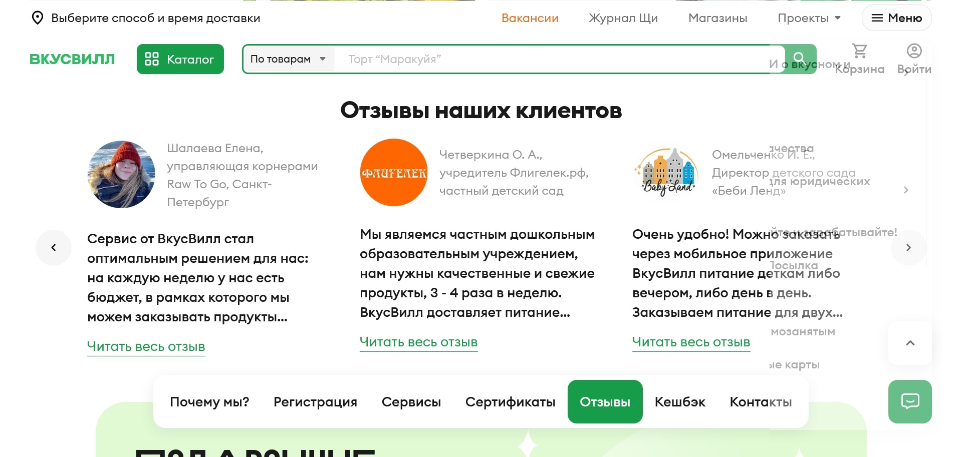Screen dimensions: 962x457
Task: Click the scroll-to-top arrow
Action: click(910, 343)
